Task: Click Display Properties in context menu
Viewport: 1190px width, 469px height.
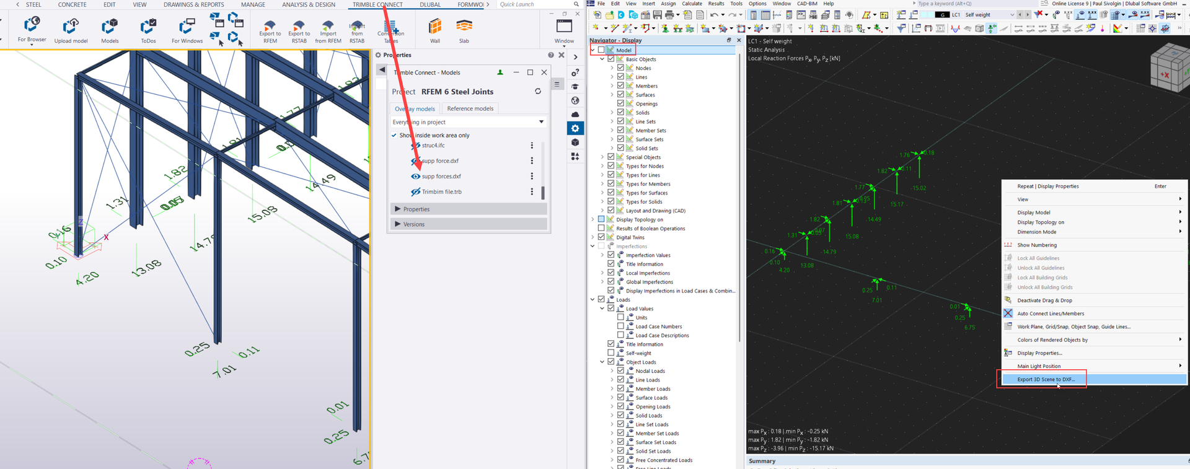Action: (x=1039, y=353)
